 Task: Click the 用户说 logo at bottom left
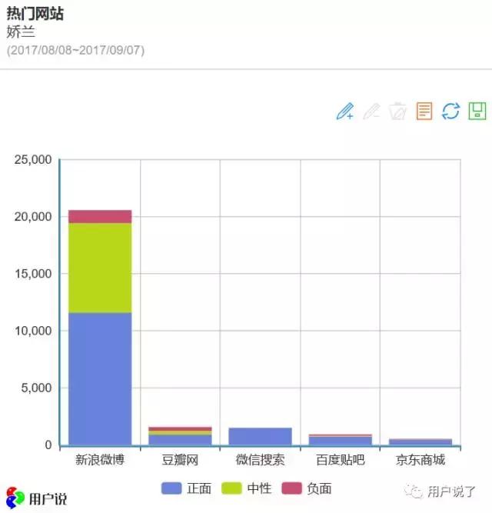click(x=37, y=498)
